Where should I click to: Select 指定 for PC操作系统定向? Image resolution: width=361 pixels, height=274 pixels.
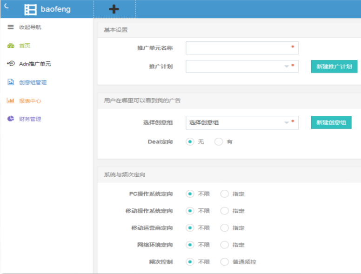[225, 194]
